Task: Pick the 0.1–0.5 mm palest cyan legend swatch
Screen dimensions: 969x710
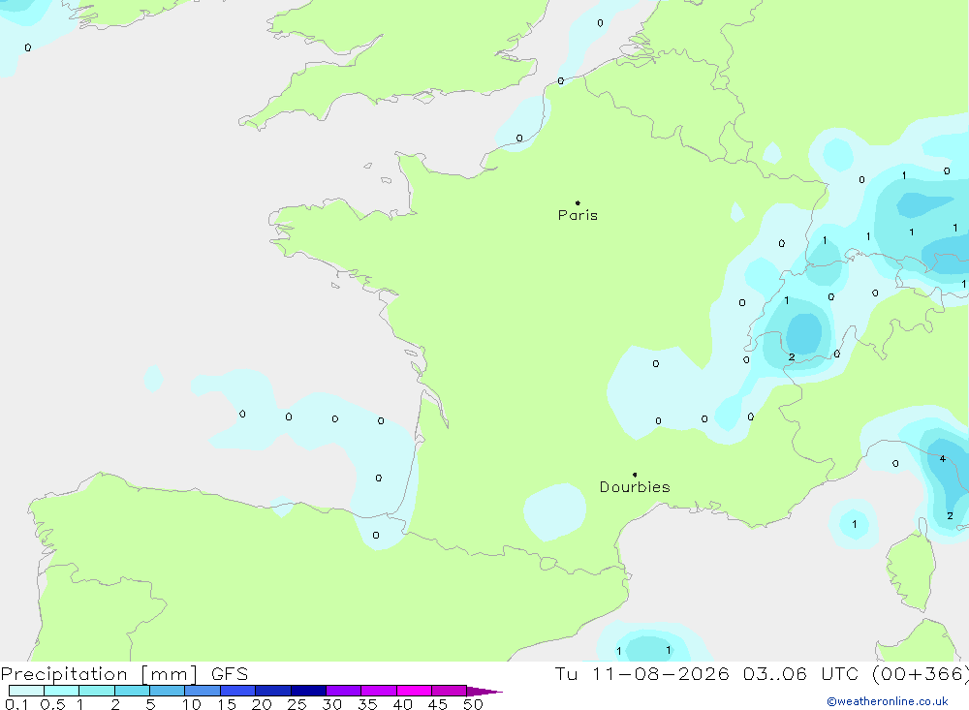Action: click(x=26, y=691)
